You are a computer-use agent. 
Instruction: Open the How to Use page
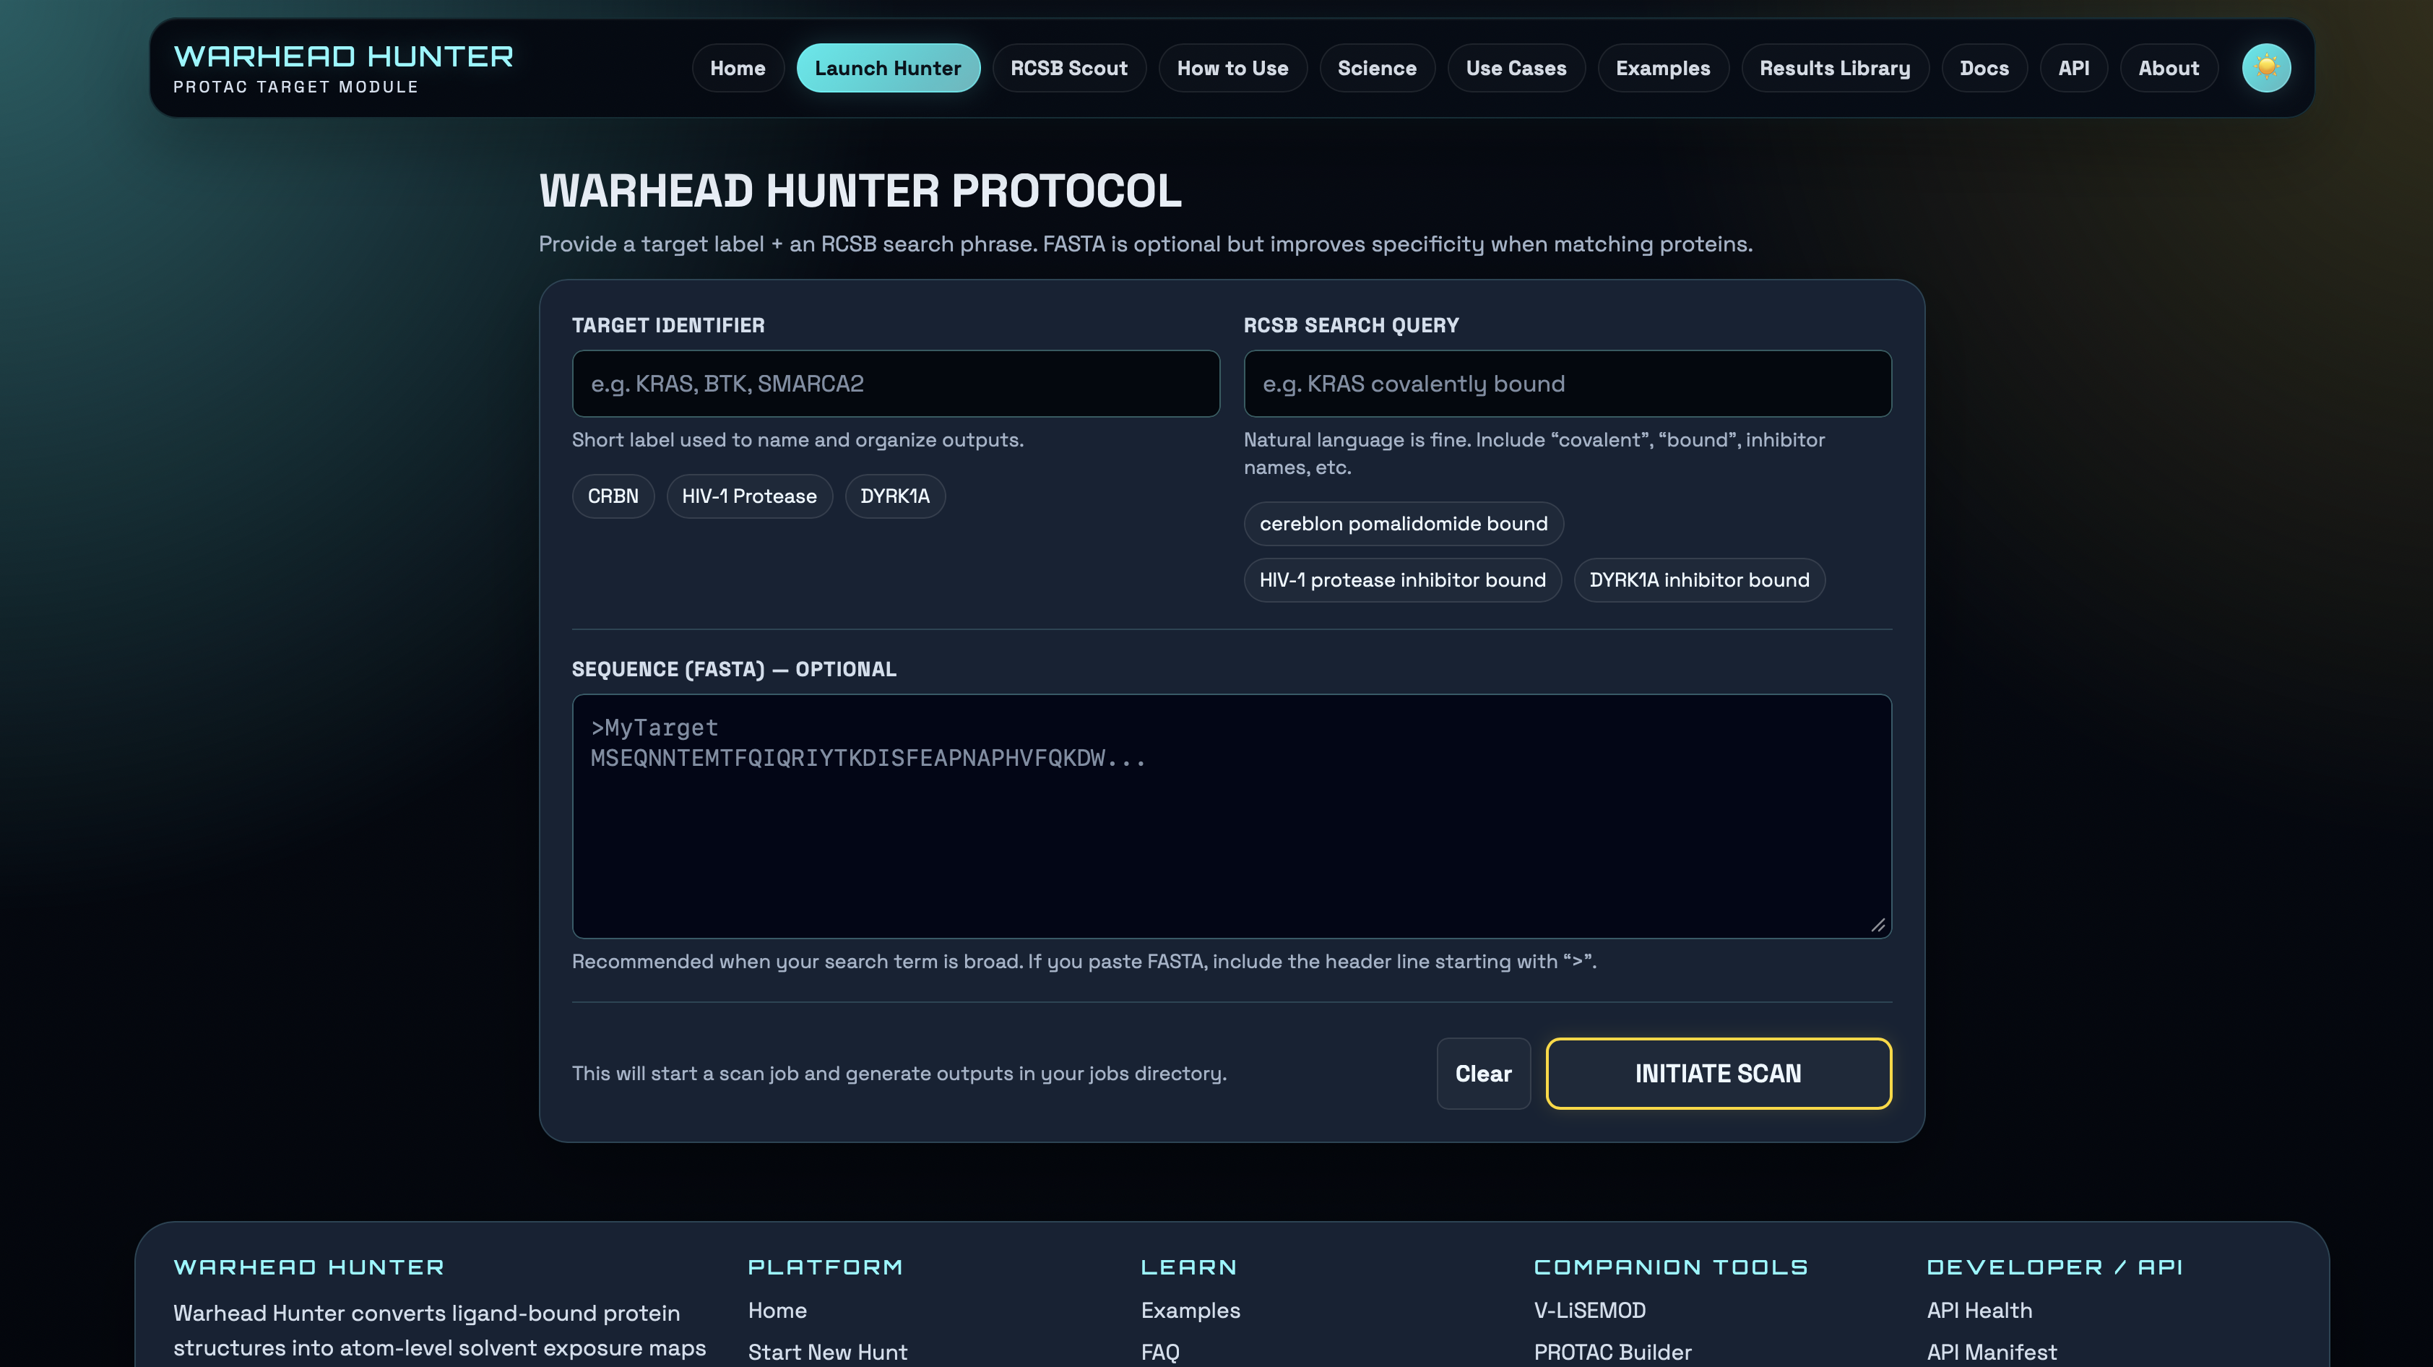pyautogui.click(x=1232, y=68)
